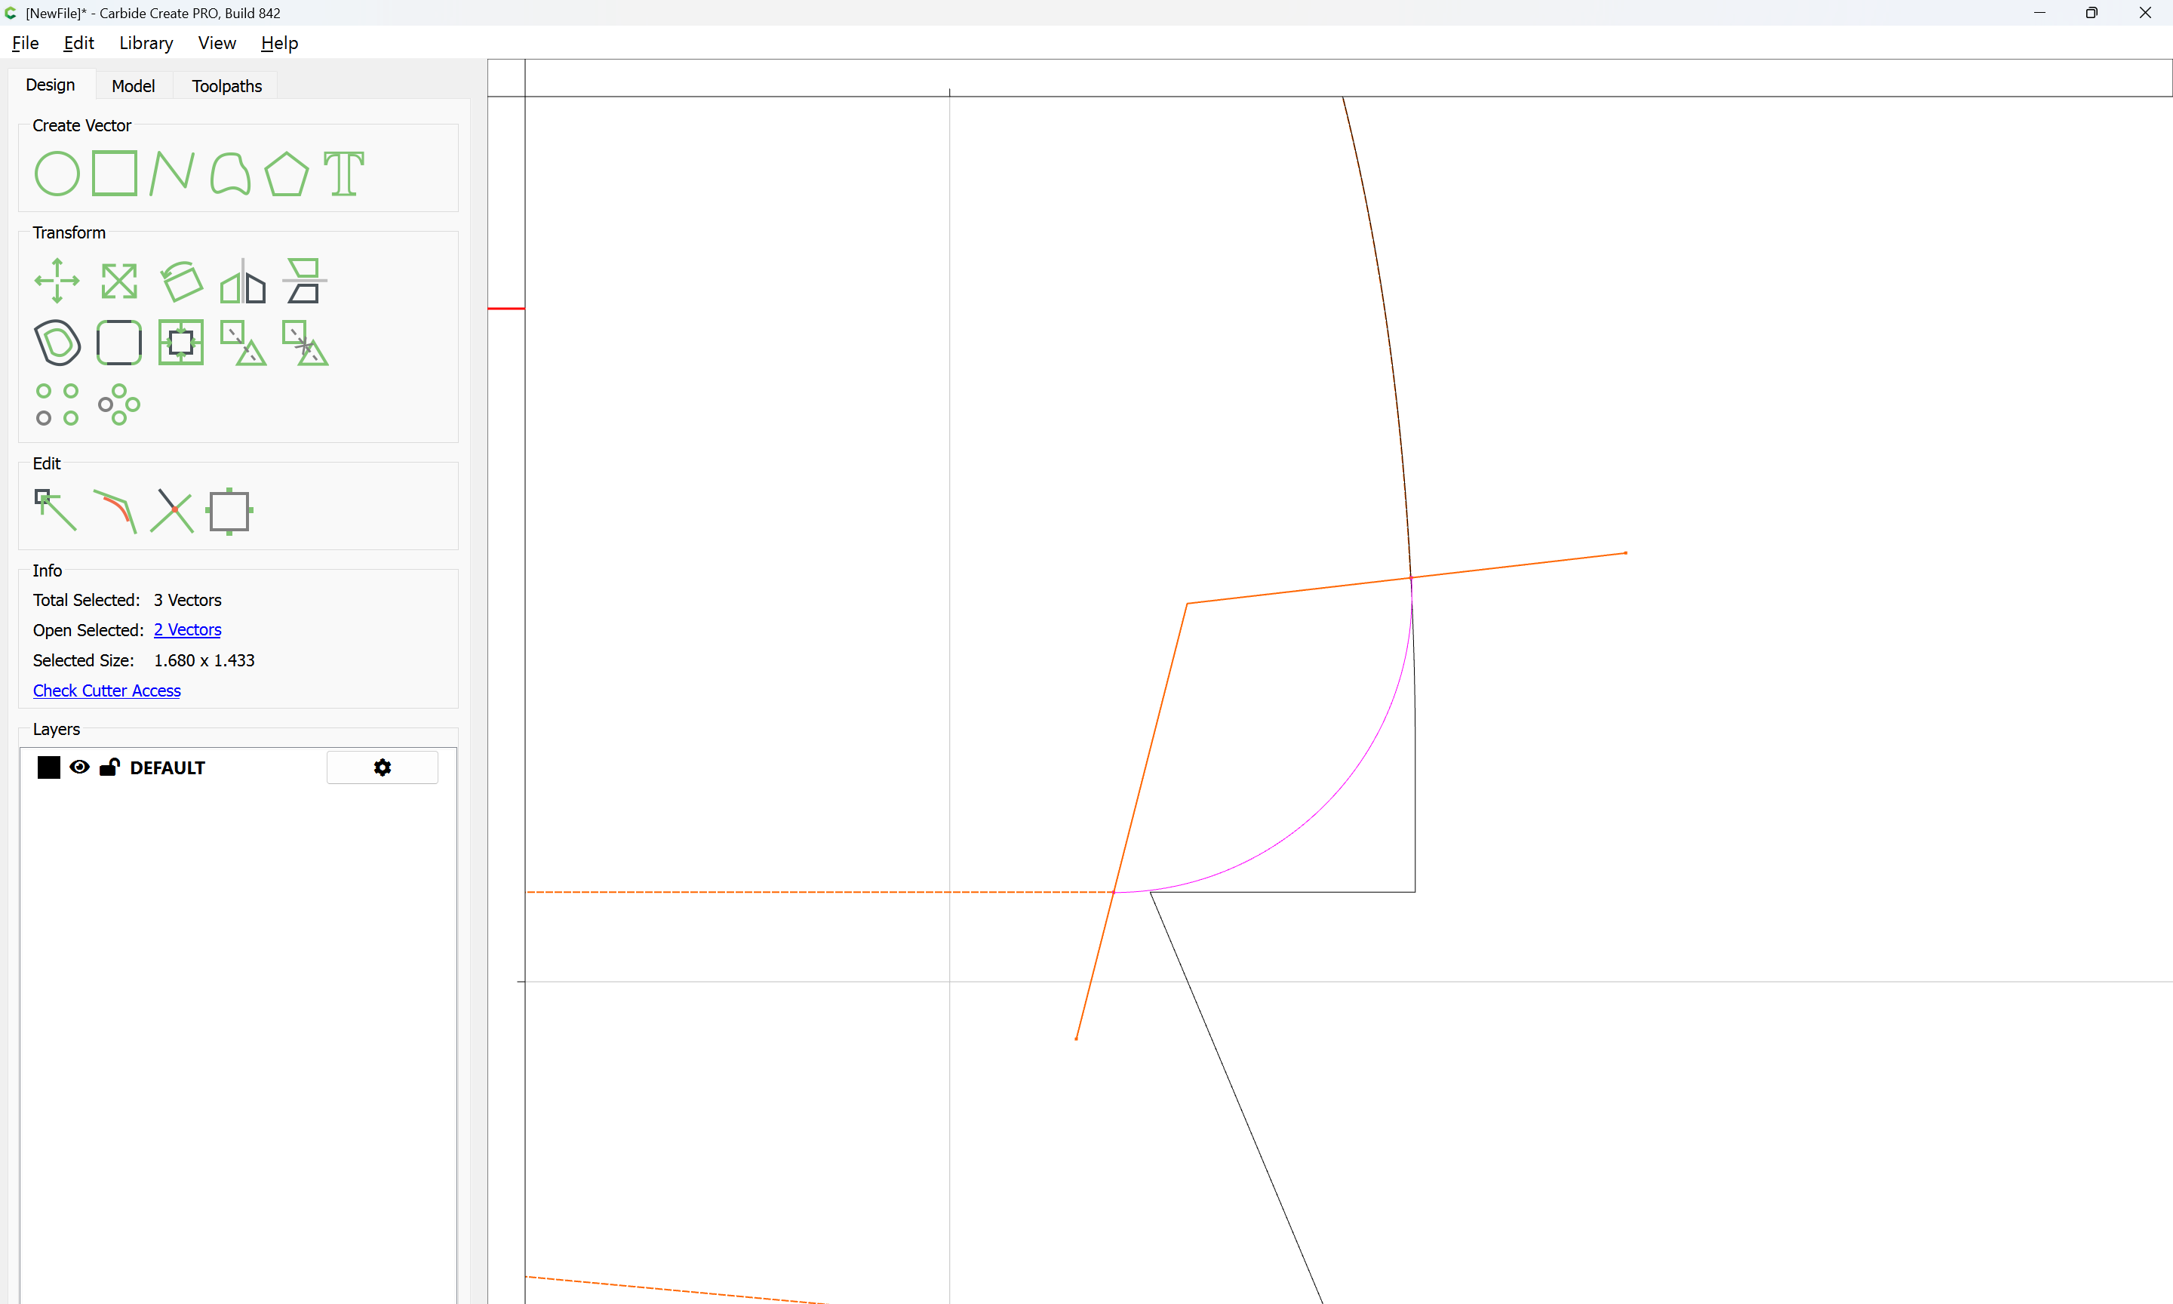The image size is (2173, 1304).
Task: Select the Polygon create tool
Action: click(x=286, y=173)
